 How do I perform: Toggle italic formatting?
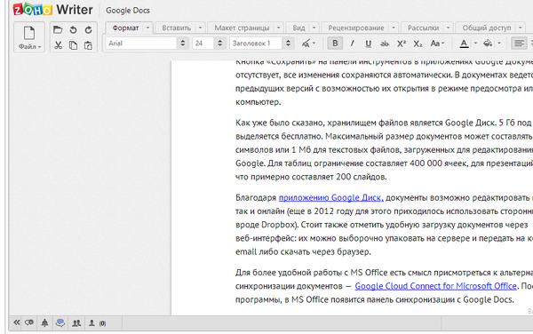click(352, 44)
